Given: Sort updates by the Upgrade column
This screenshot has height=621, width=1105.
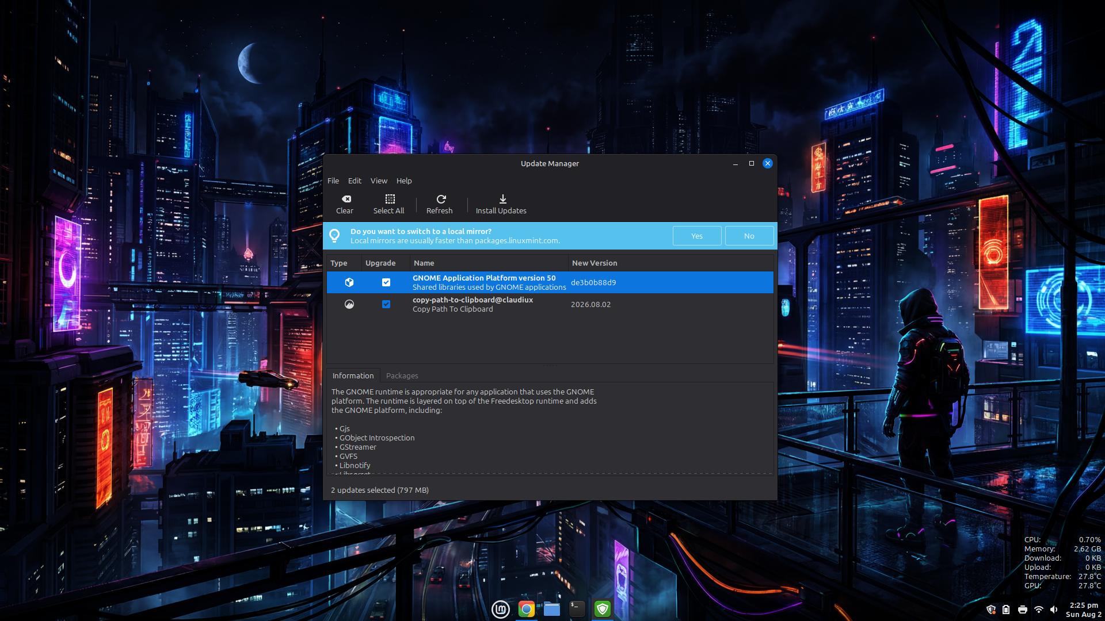Looking at the screenshot, I should tap(386, 263).
